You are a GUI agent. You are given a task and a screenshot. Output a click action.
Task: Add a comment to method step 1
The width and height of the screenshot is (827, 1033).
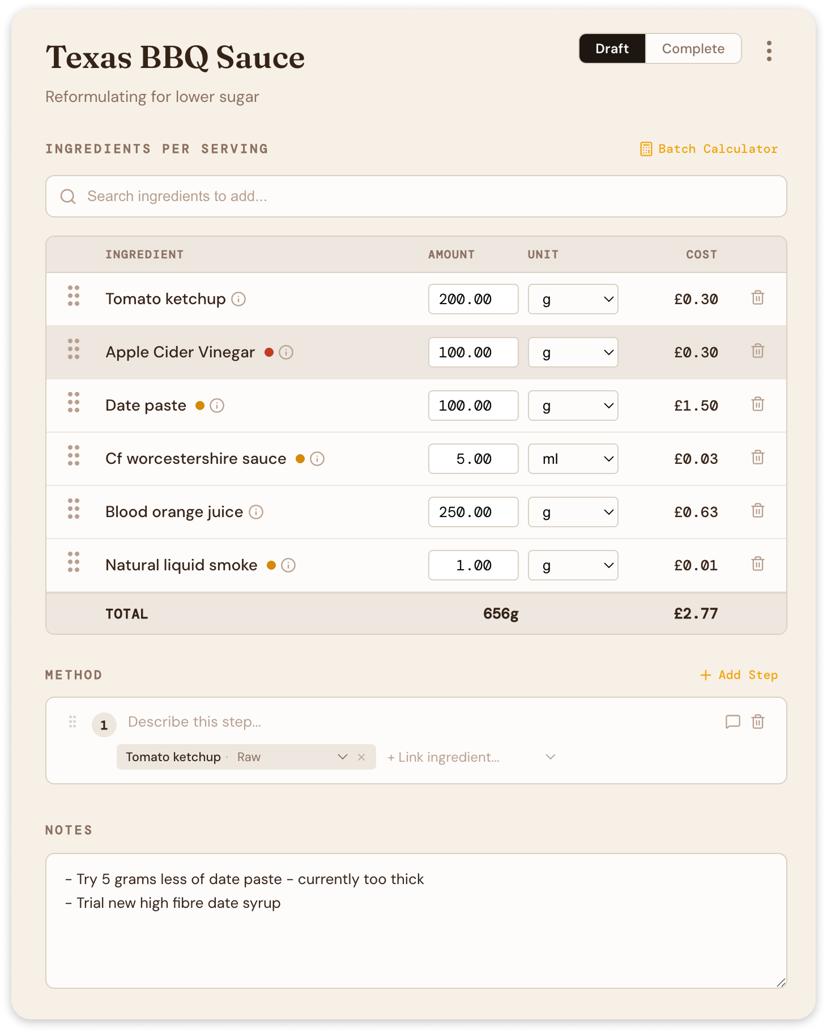pos(732,722)
